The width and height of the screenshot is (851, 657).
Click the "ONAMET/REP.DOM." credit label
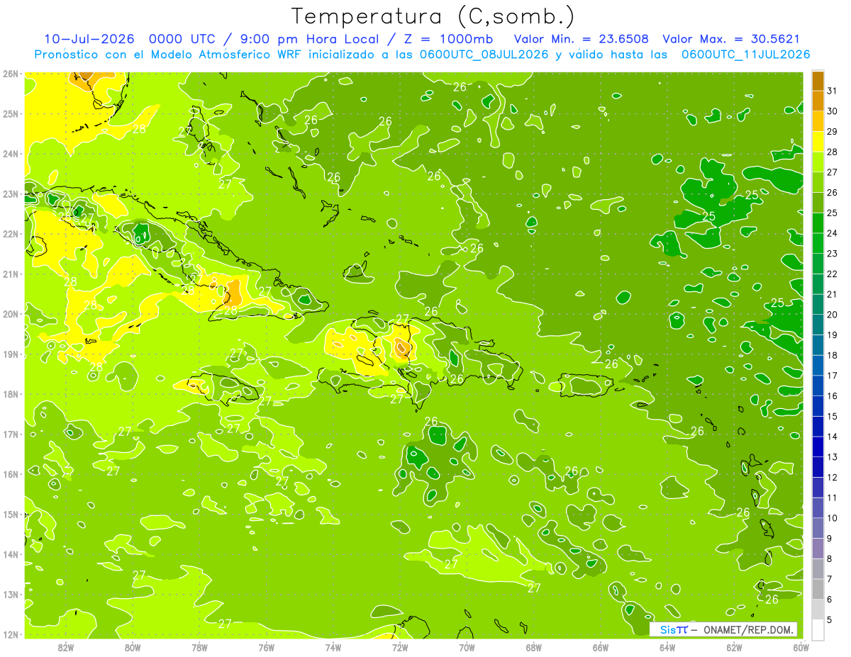750,629
